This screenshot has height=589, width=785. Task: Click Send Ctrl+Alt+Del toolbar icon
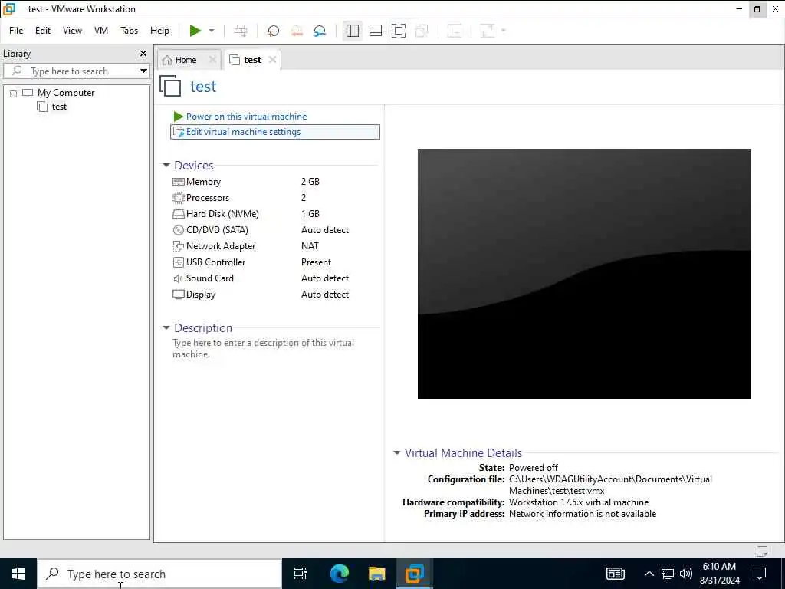tap(241, 31)
